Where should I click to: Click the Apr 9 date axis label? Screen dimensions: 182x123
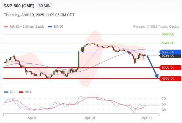[31, 118]
